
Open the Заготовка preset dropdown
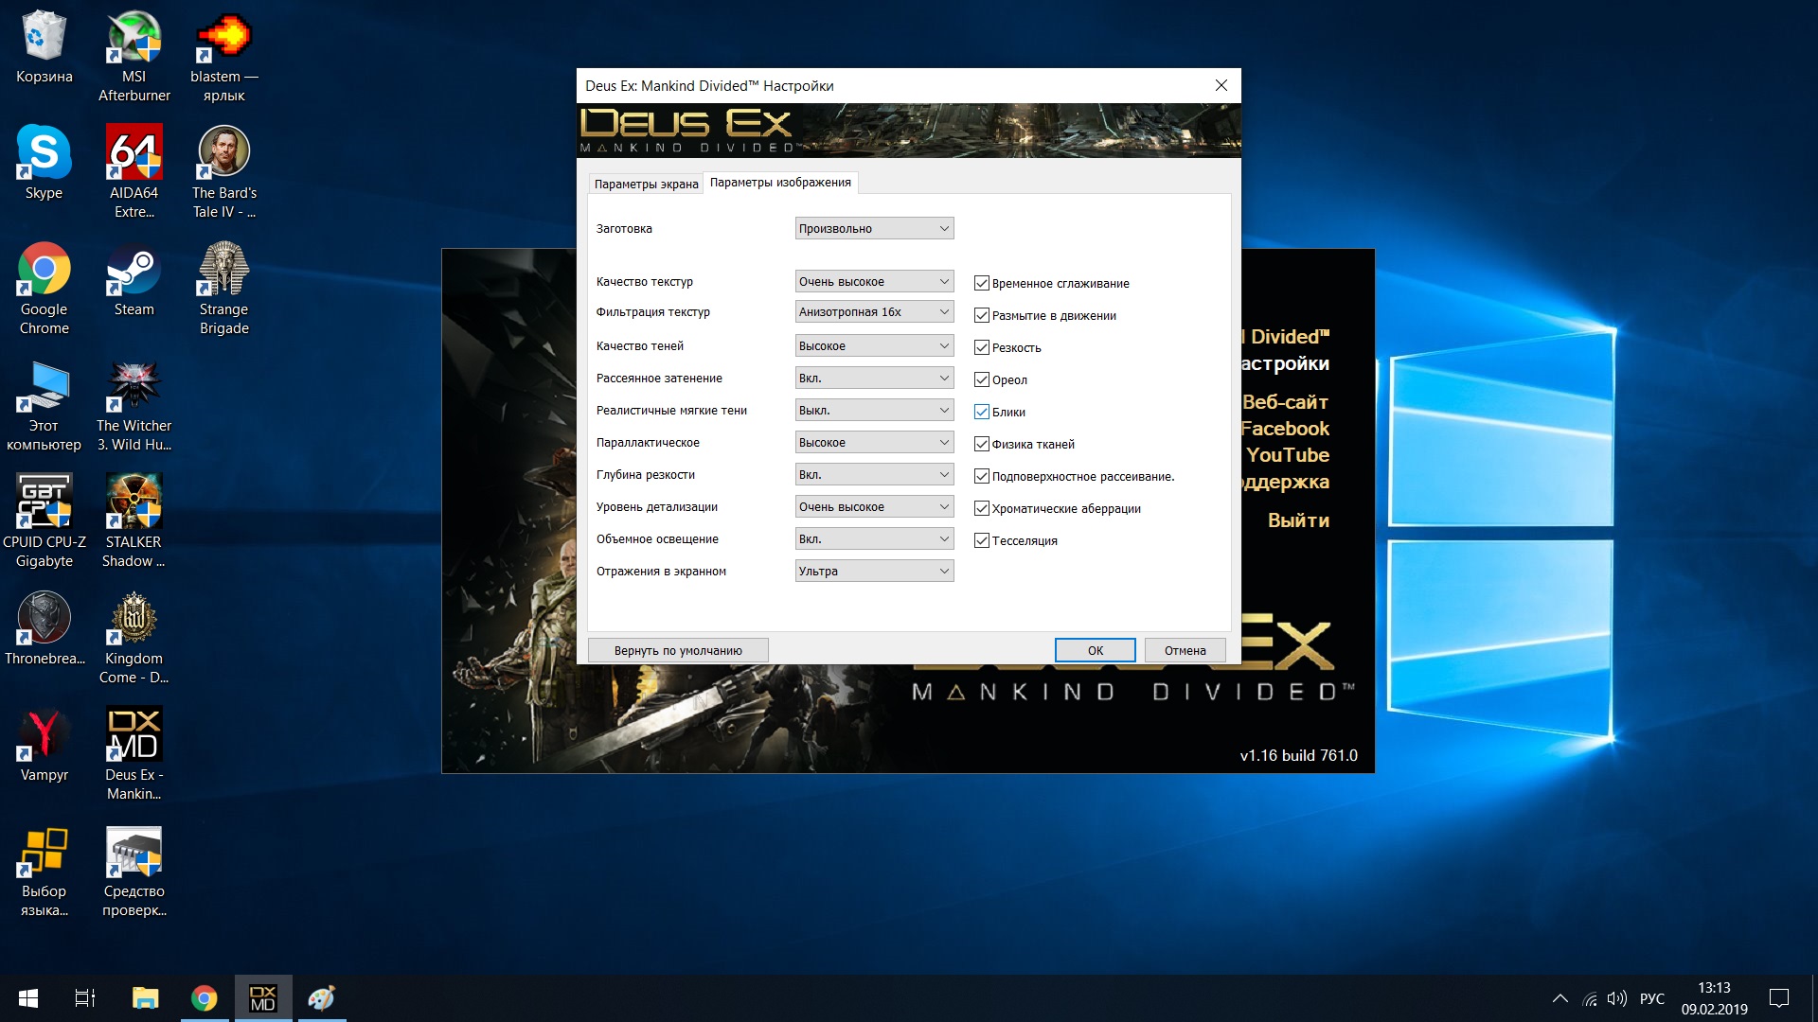[x=874, y=229]
